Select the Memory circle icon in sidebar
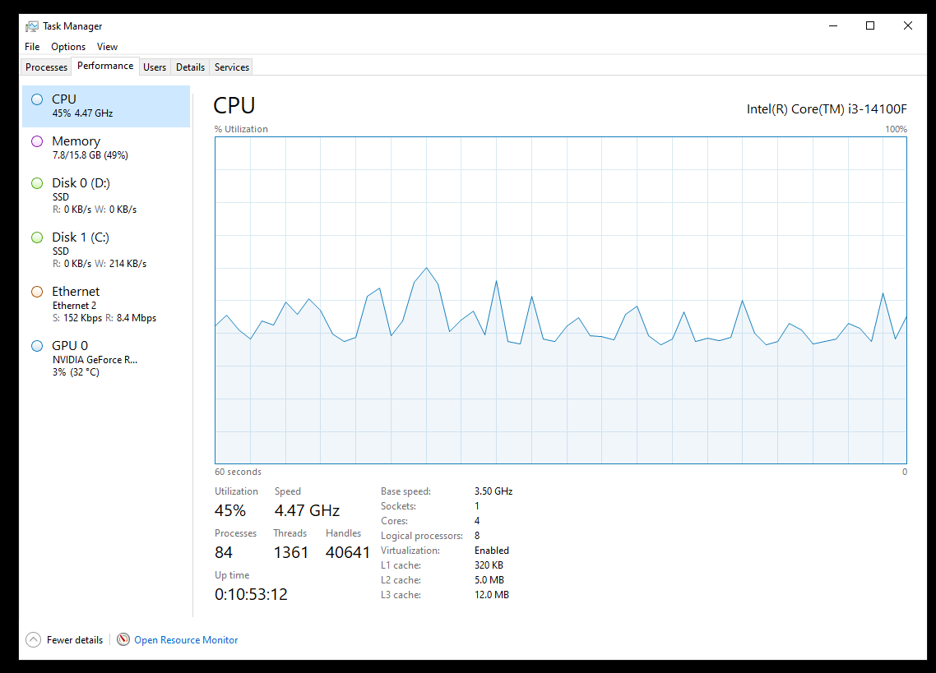Viewport: 936px width, 673px height. click(37, 141)
